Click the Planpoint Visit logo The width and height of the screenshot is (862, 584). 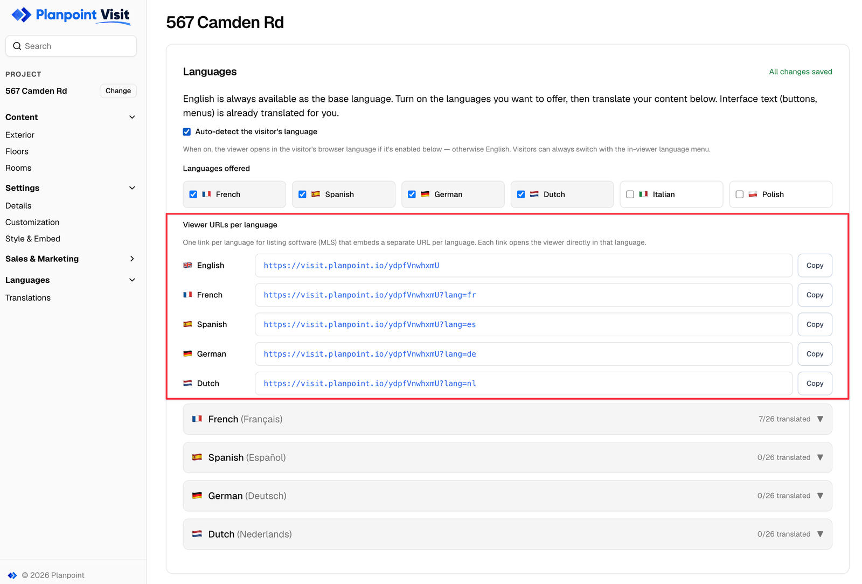(71, 15)
